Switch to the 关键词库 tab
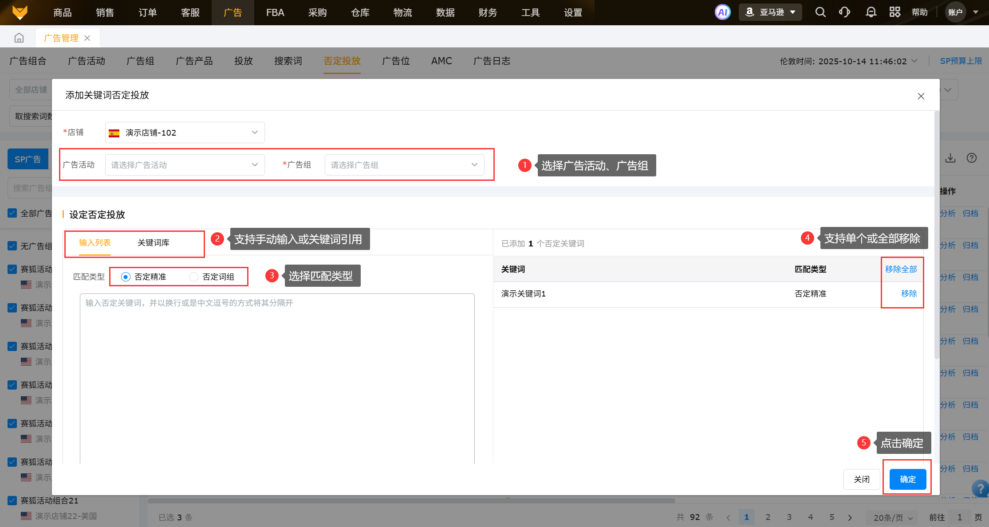 click(153, 243)
